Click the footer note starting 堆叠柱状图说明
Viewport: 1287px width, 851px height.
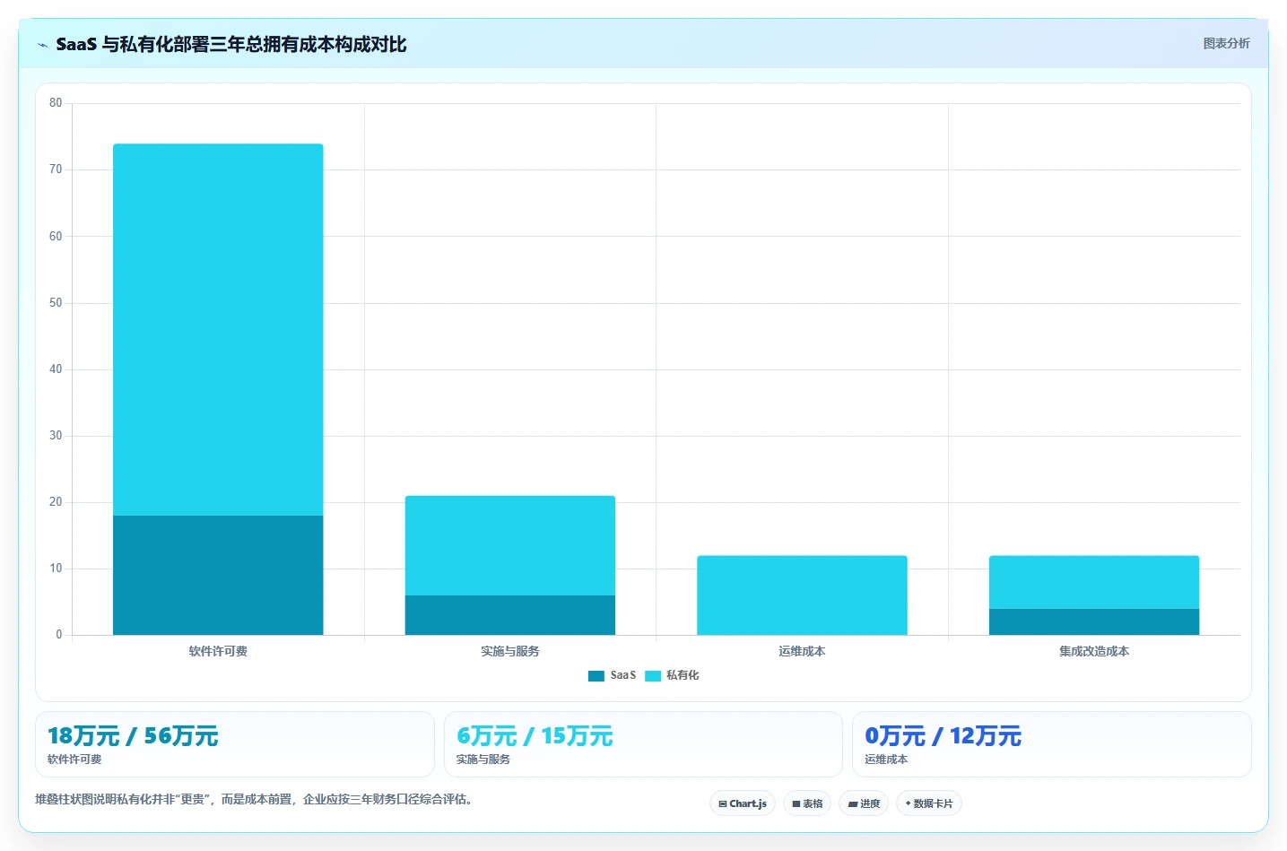point(254,799)
